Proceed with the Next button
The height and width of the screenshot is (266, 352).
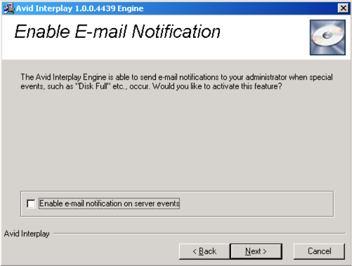[x=256, y=251]
